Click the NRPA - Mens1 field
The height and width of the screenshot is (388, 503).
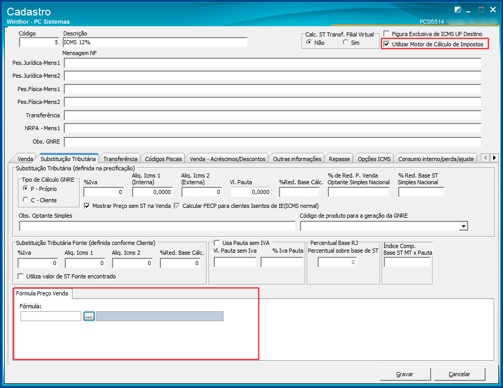pyautogui.click(x=273, y=128)
